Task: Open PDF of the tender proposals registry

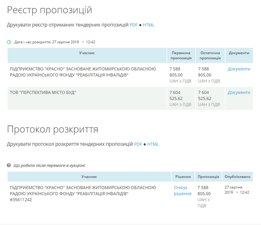Action: (134, 25)
